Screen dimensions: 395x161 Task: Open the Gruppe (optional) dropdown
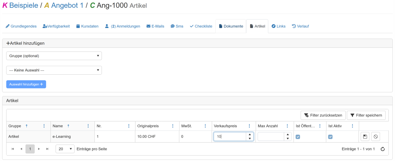click(x=54, y=56)
